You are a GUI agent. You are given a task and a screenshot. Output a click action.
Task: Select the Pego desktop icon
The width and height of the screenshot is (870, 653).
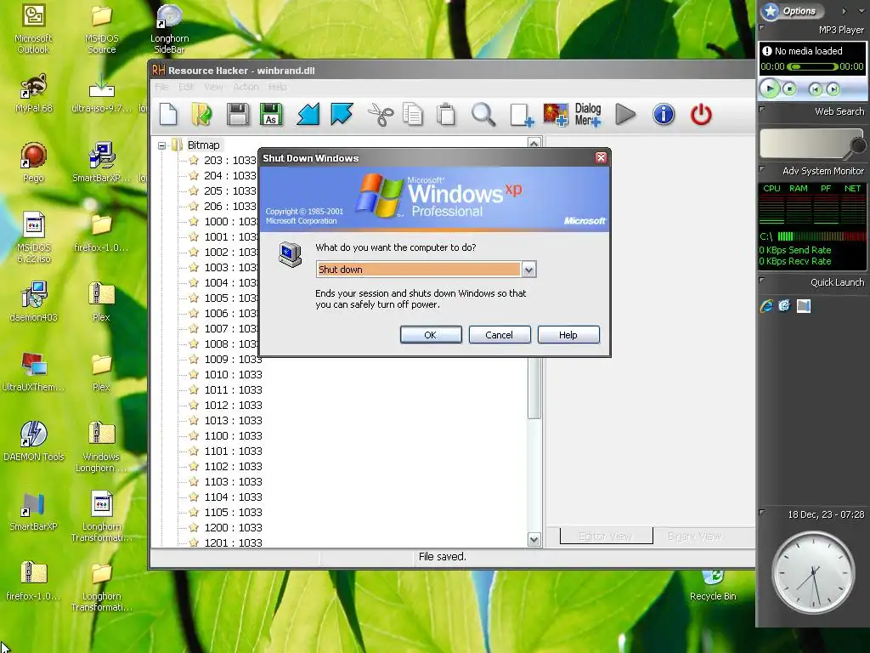pyautogui.click(x=33, y=162)
